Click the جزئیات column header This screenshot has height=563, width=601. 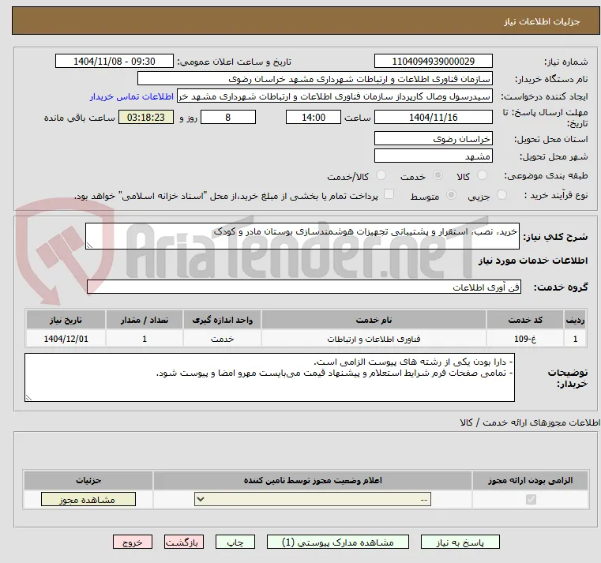click(88, 480)
